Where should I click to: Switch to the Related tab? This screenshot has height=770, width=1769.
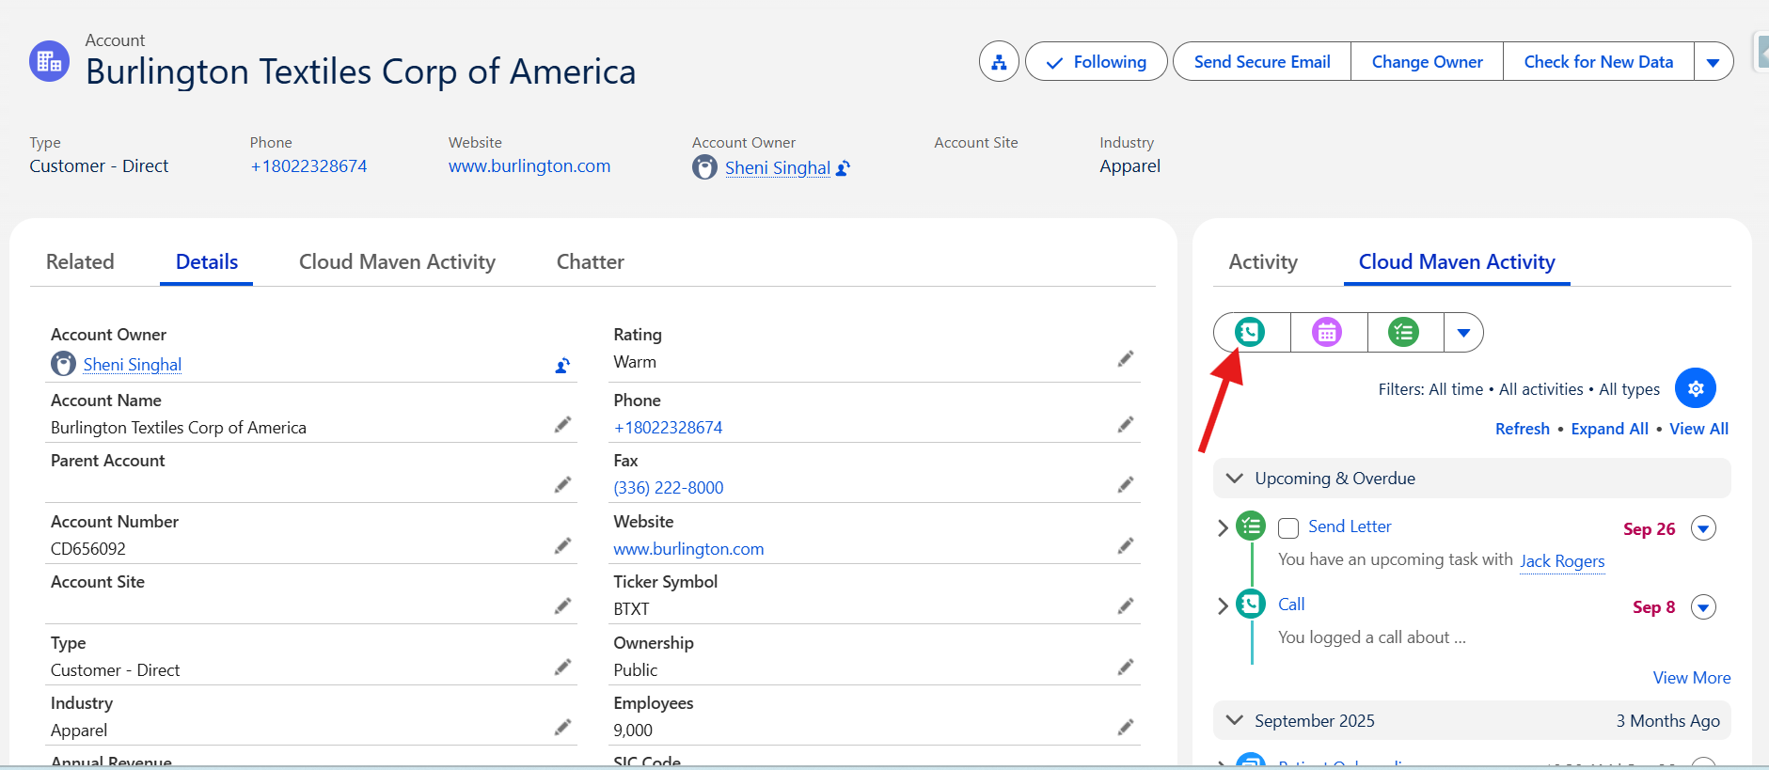pyautogui.click(x=80, y=262)
